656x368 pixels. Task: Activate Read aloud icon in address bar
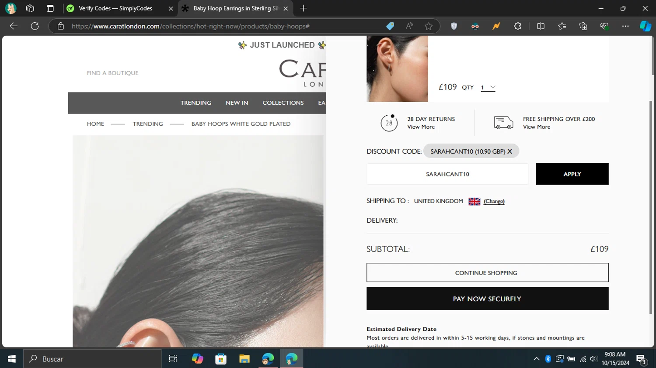click(409, 26)
